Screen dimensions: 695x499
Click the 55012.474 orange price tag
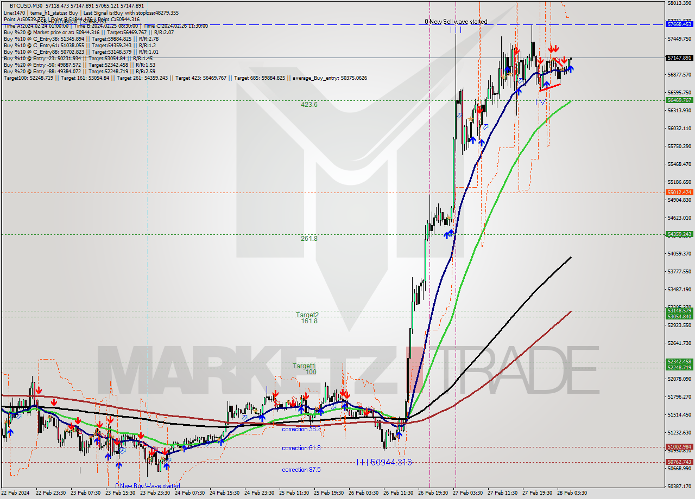click(x=680, y=193)
